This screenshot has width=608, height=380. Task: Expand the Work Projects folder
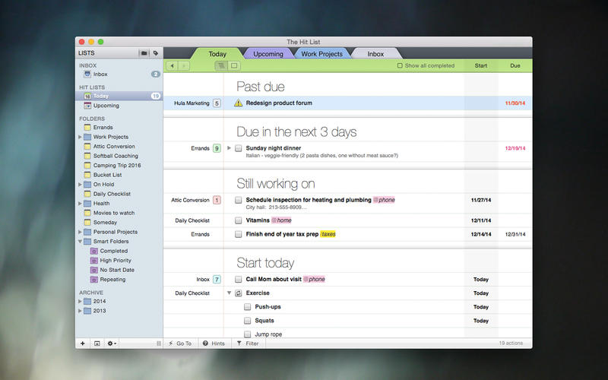(80, 137)
